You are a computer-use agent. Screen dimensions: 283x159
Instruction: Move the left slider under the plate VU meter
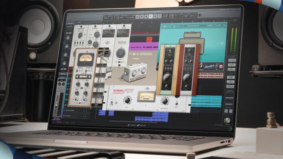pyautogui.click(x=77, y=71)
